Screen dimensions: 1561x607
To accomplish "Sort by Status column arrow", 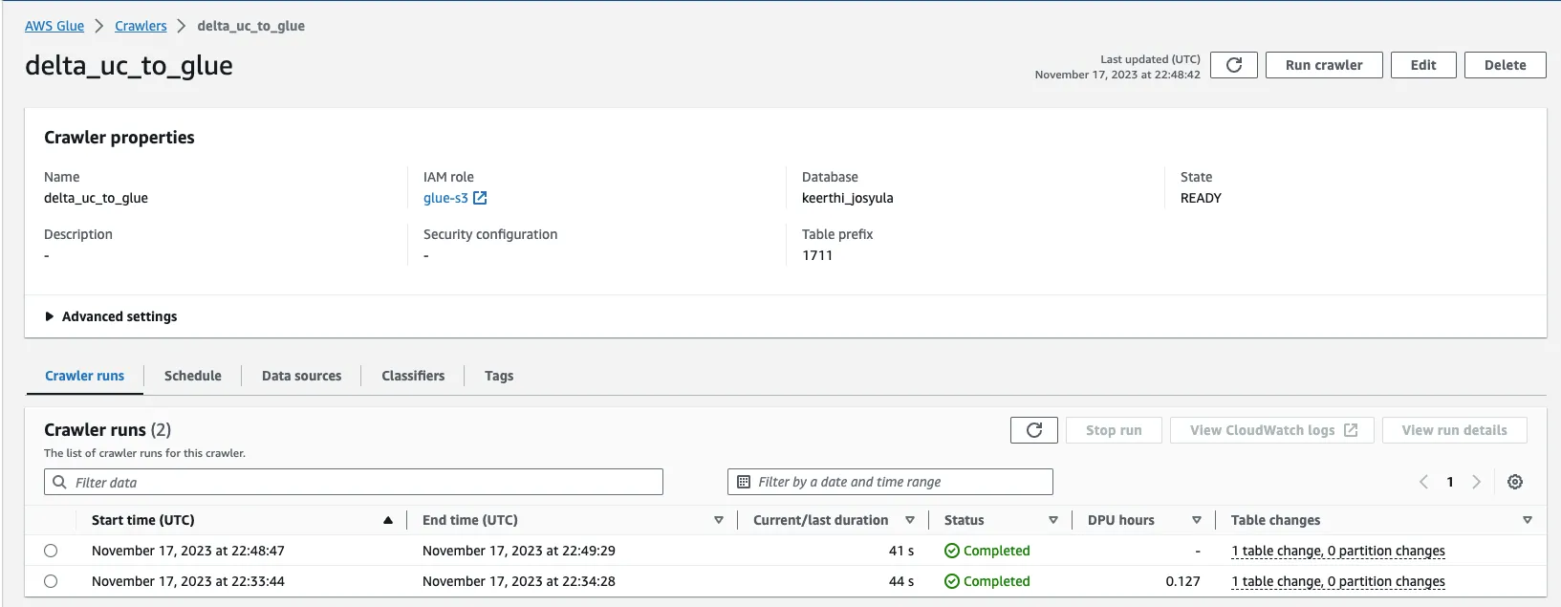I will point(1052,520).
